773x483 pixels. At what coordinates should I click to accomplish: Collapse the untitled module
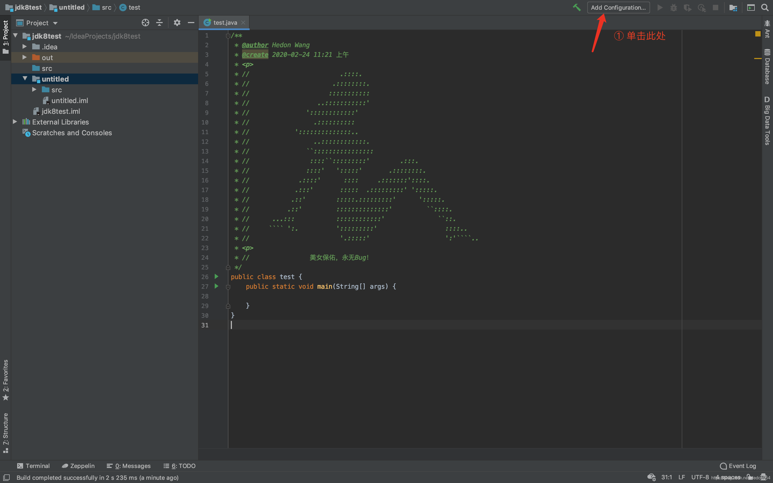[x=25, y=79]
